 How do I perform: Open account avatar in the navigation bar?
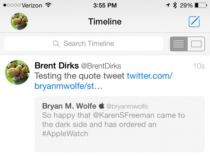19,21
